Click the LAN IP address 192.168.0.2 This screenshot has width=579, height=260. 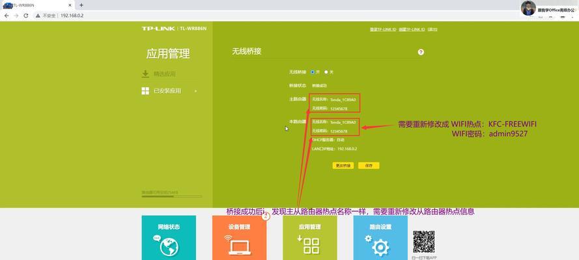pos(347,149)
